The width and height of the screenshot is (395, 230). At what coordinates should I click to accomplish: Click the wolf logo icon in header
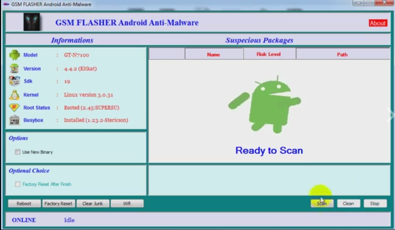(x=32, y=22)
